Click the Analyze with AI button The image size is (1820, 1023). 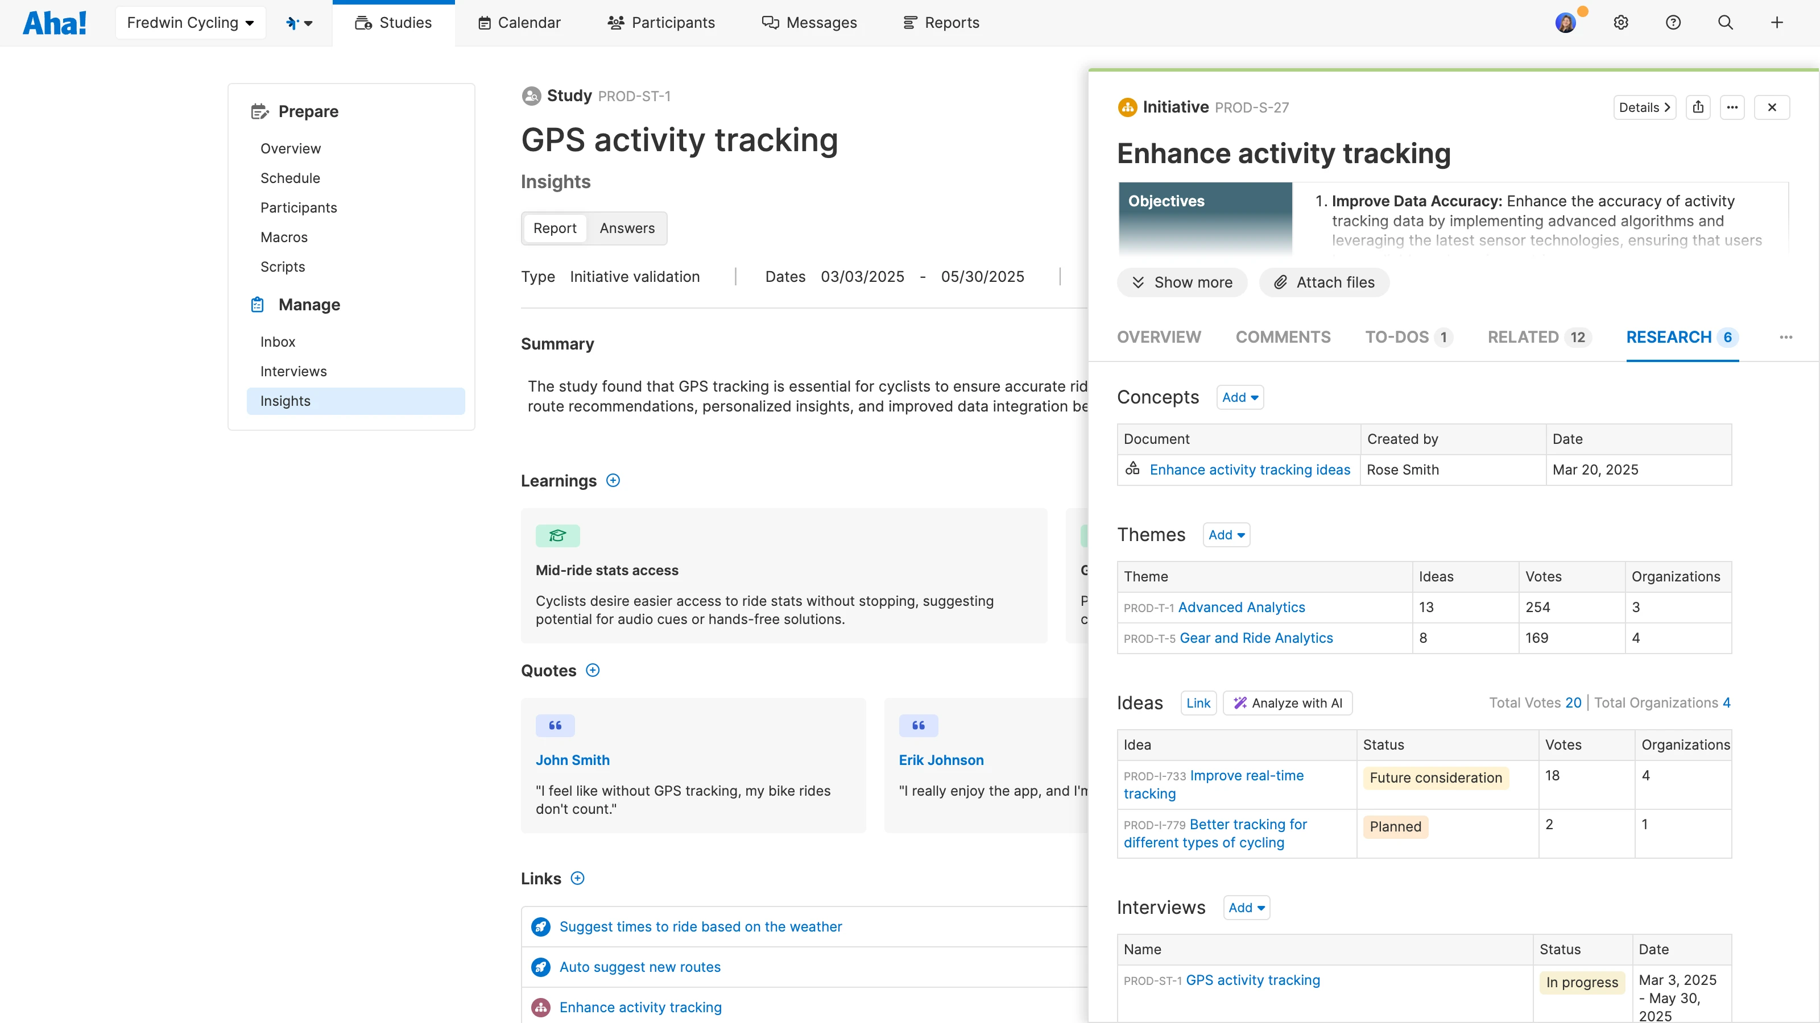point(1287,703)
